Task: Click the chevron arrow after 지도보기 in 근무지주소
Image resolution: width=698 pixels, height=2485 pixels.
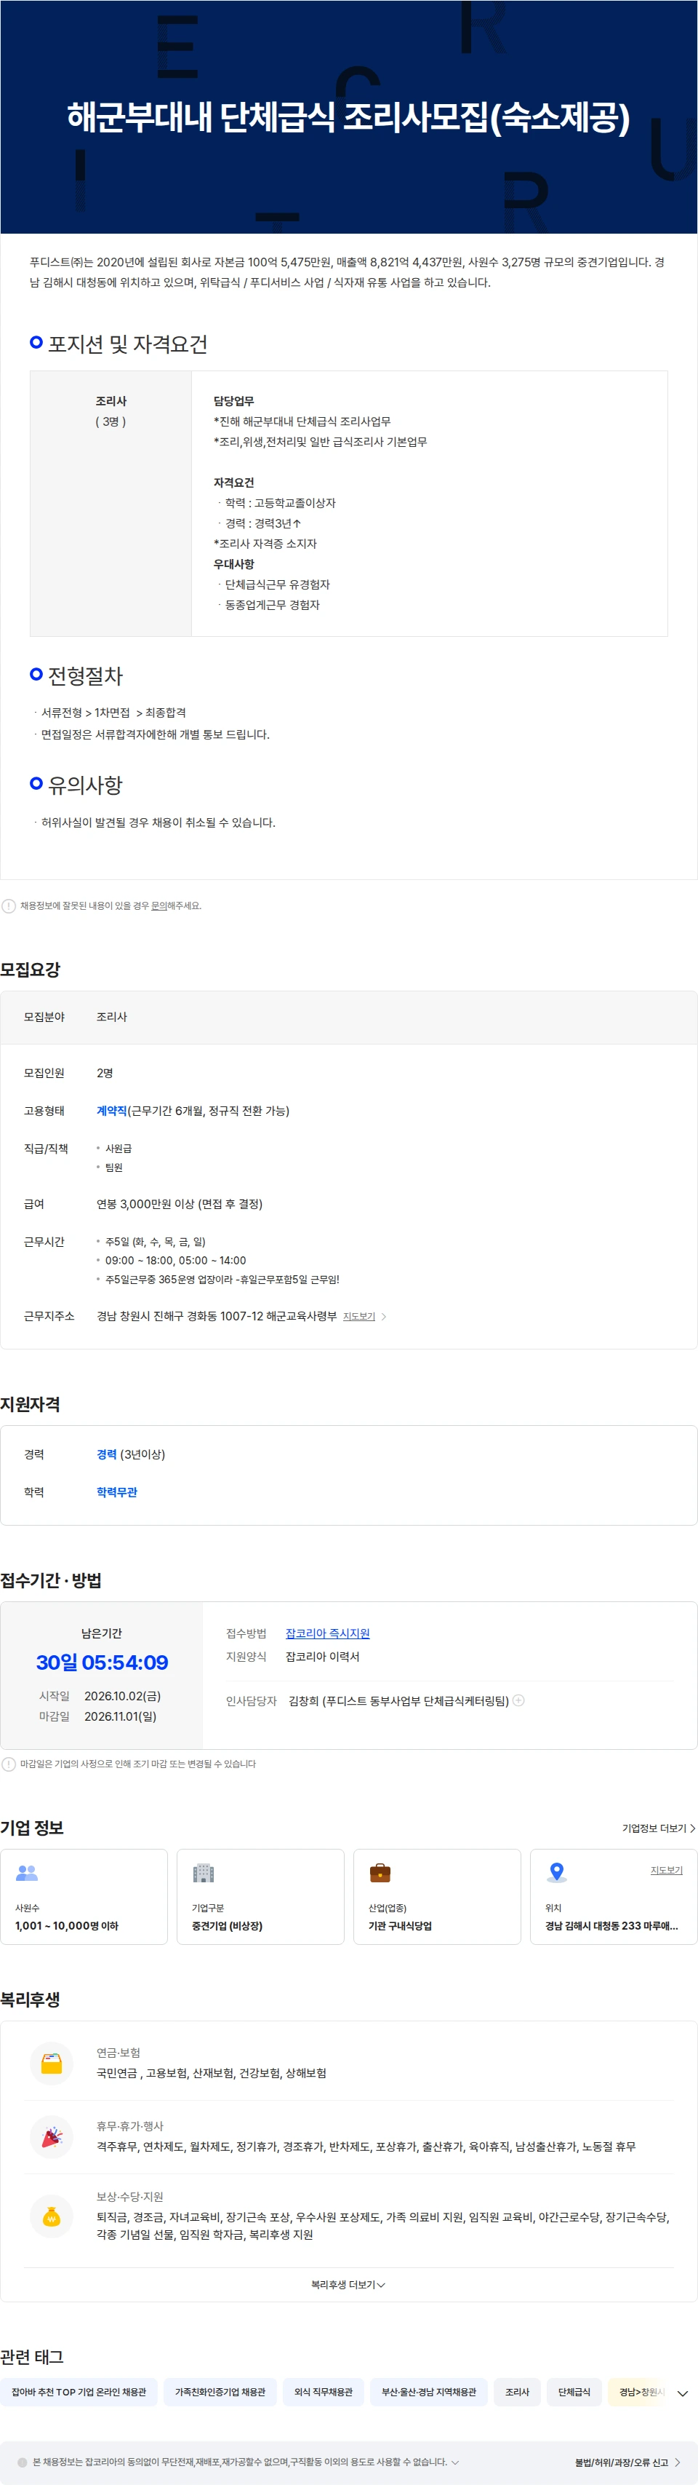Action: (384, 1317)
